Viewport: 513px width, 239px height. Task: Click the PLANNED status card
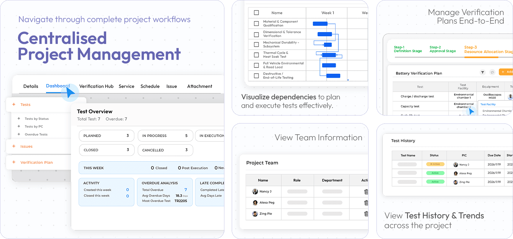(106, 136)
